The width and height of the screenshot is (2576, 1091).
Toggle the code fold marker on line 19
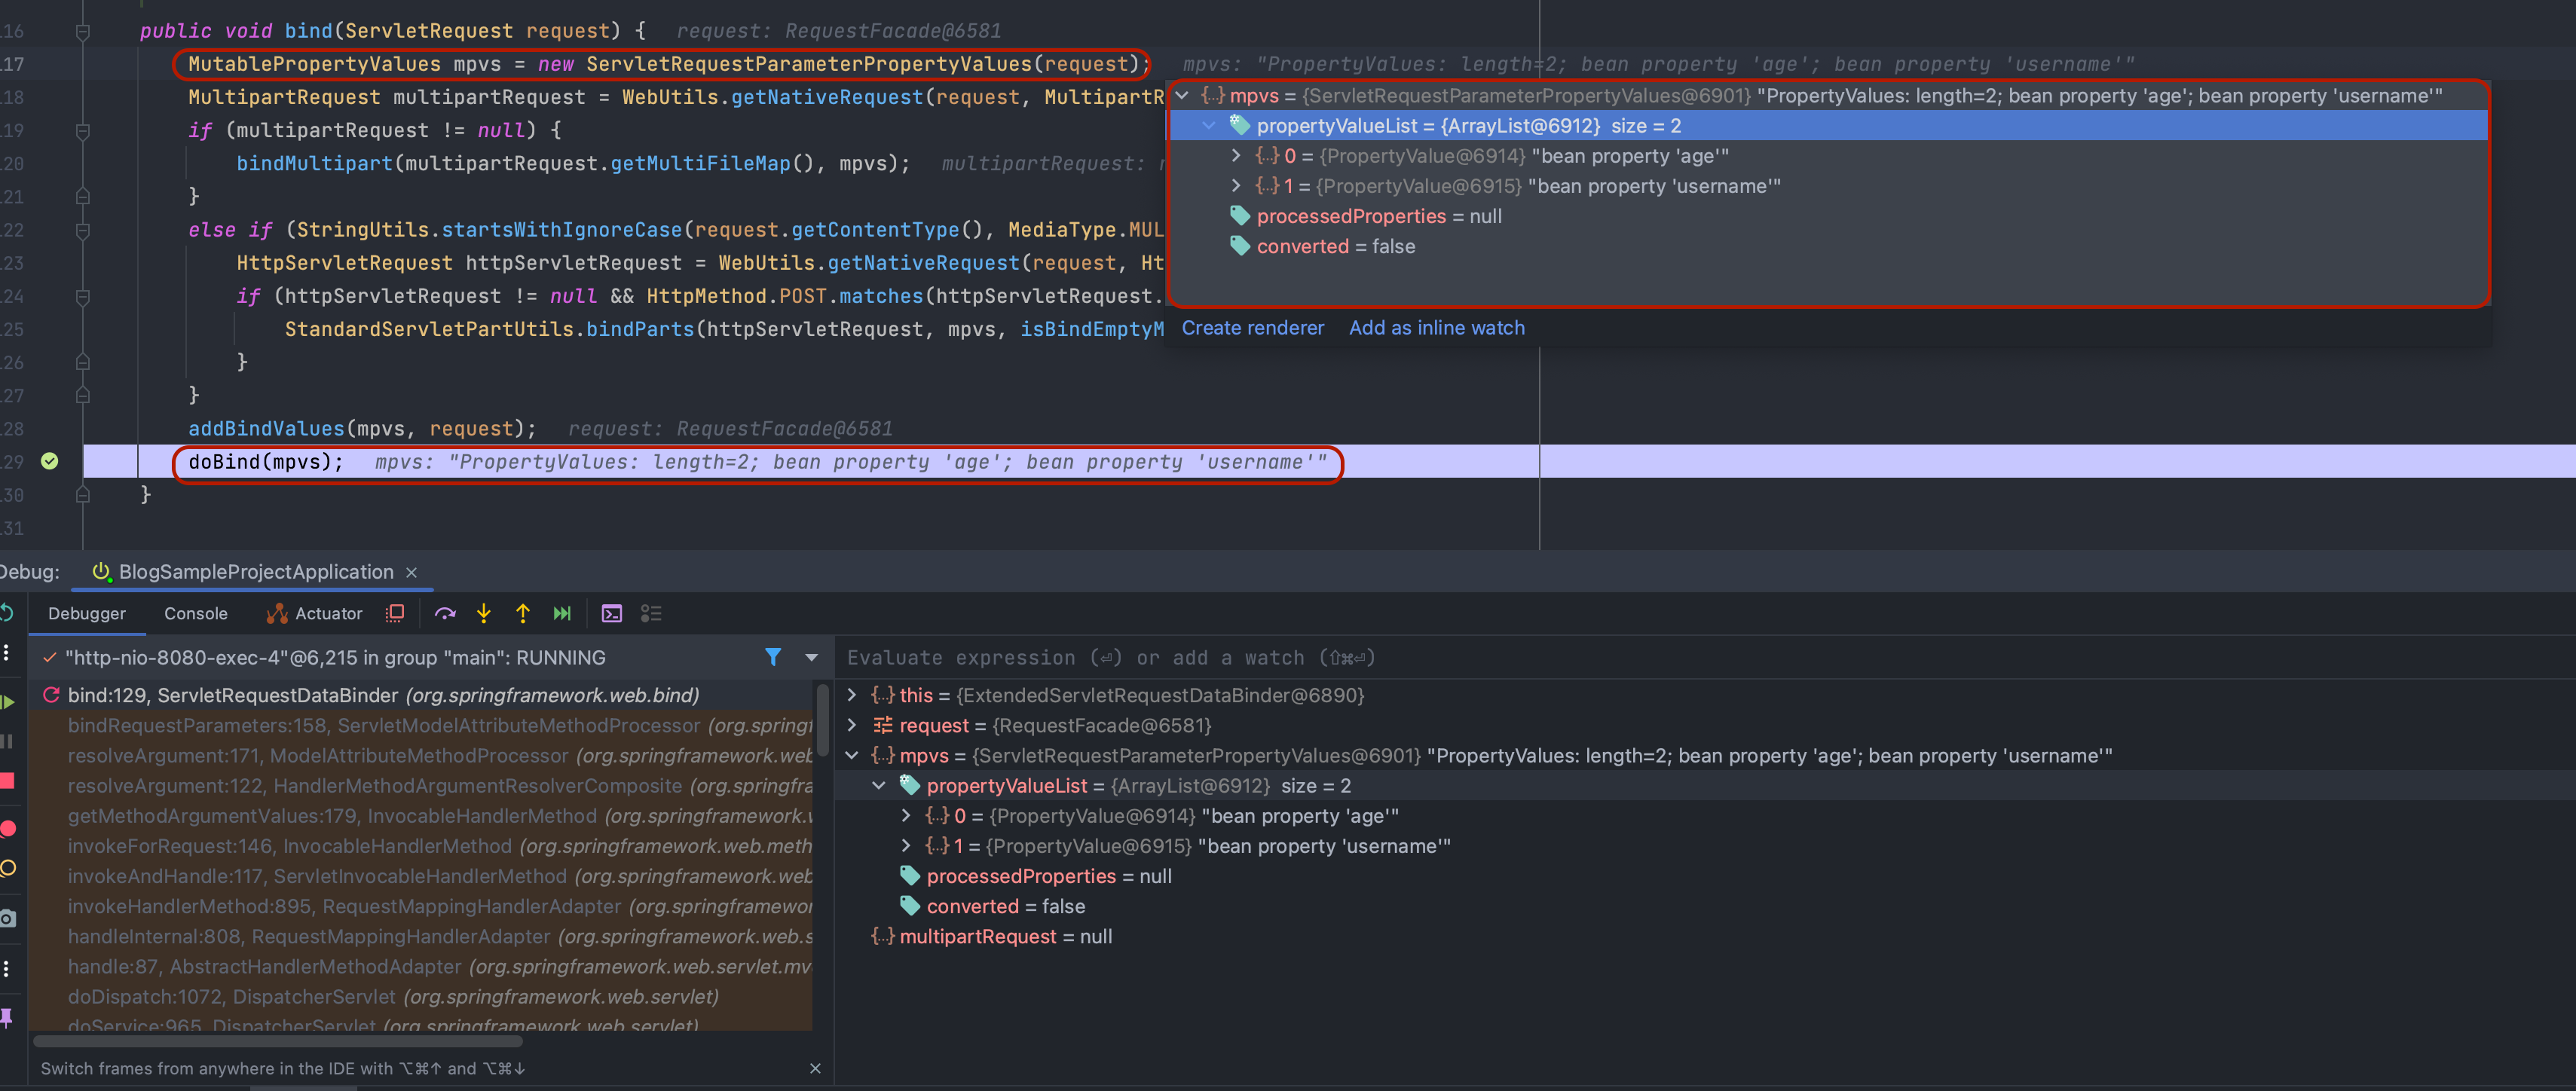(83, 130)
